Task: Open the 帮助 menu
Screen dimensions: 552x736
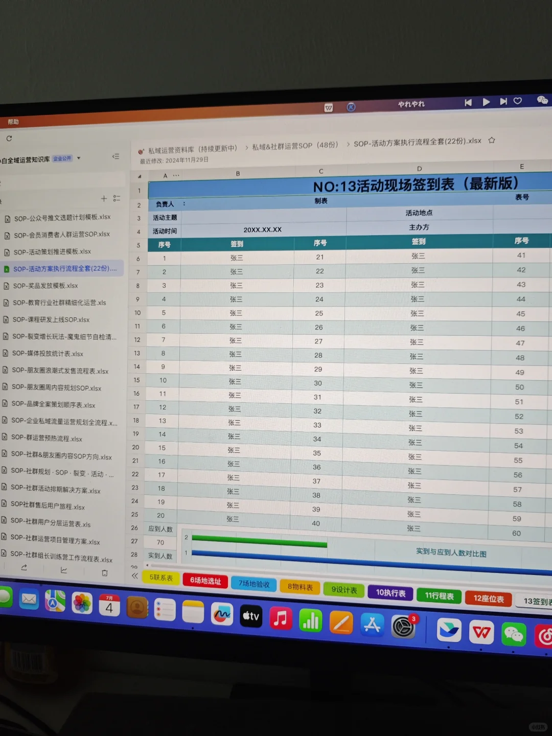Action: pos(14,122)
